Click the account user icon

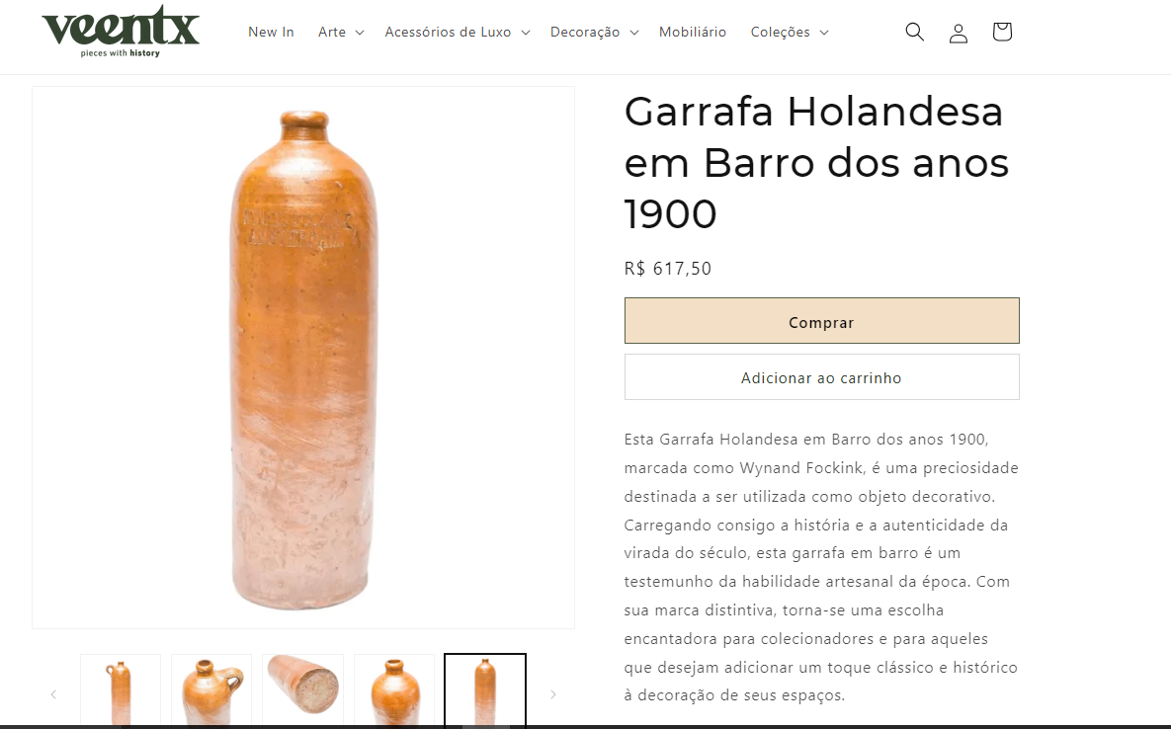(x=959, y=32)
